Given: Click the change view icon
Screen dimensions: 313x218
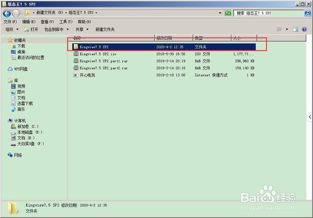Looking at the screenshot, I should point(279,29).
